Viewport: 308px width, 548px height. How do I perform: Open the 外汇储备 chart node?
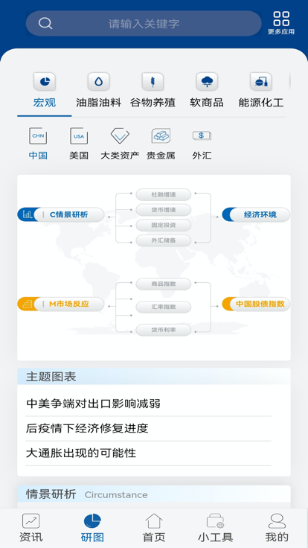[x=164, y=240]
